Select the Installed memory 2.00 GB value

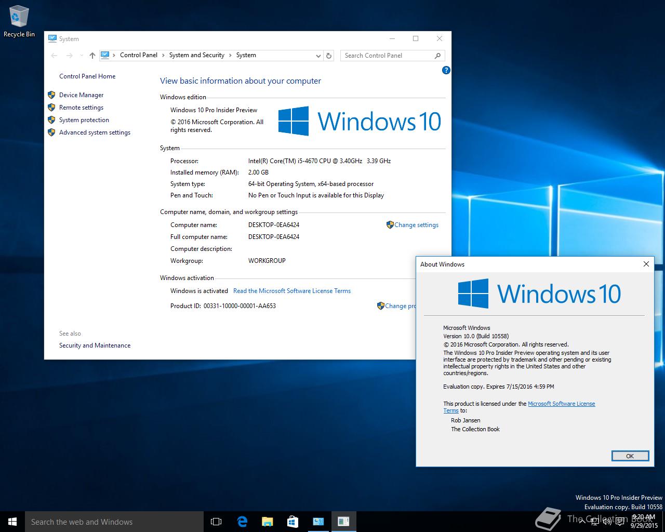tap(258, 172)
